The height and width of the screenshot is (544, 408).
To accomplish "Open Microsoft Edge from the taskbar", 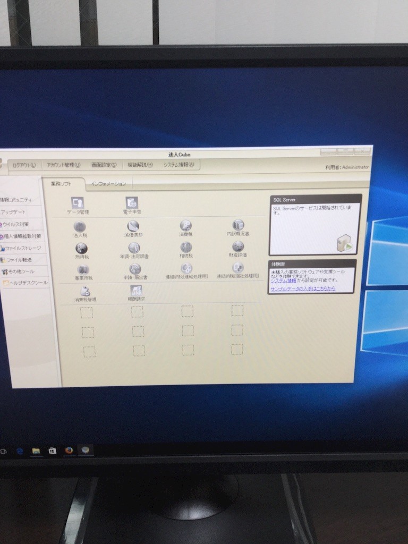I will pos(20,451).
